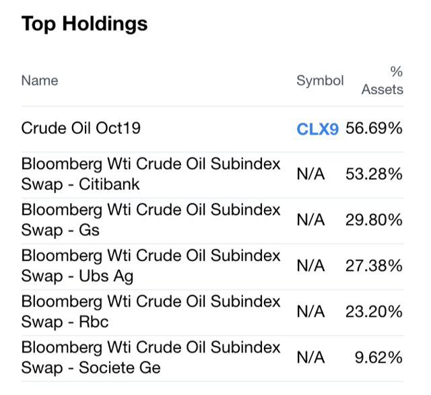Click the 23.20% assets value
This screenshot has width=431, height=395.
coord(374,312)
